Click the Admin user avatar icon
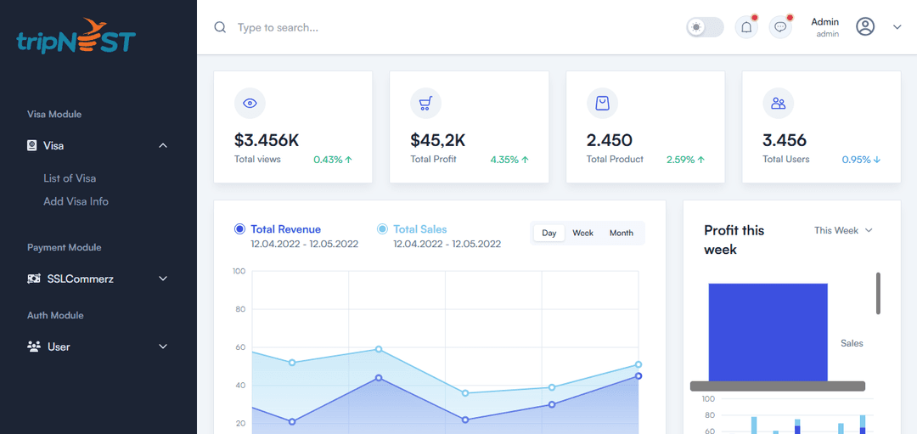Image resolution: width=917 pixels, height=434 pixels. coord(865,27)
